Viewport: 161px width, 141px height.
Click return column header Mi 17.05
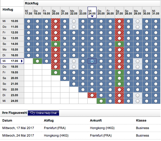tap(28, 12)
